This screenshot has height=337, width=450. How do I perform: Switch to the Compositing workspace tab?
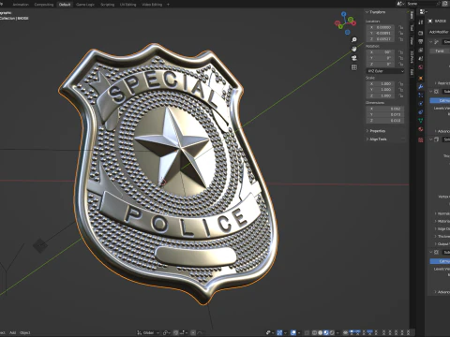click(44, 5)
